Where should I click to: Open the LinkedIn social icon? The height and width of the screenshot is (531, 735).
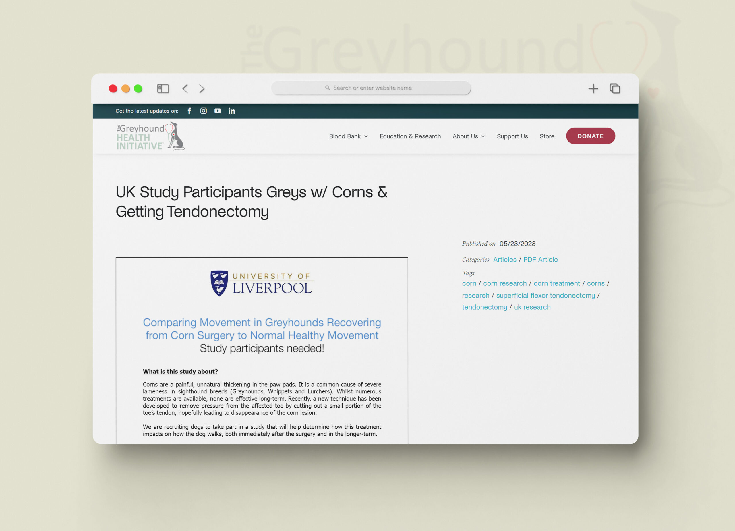[x=232, y=111]
